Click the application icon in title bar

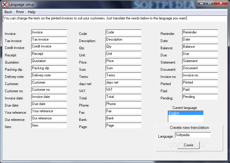click(5, 4)
